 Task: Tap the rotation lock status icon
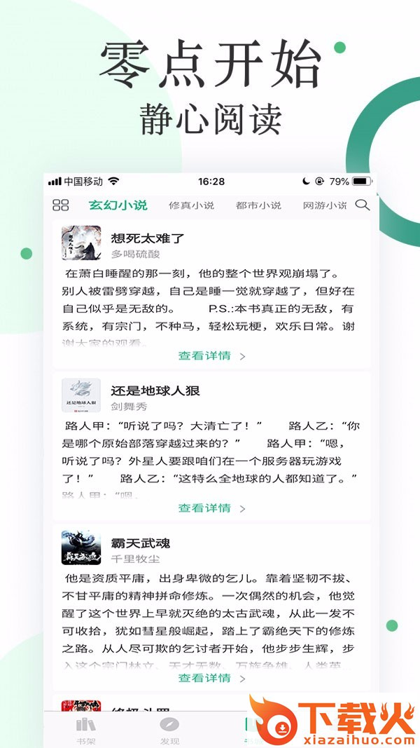point(319,182)
